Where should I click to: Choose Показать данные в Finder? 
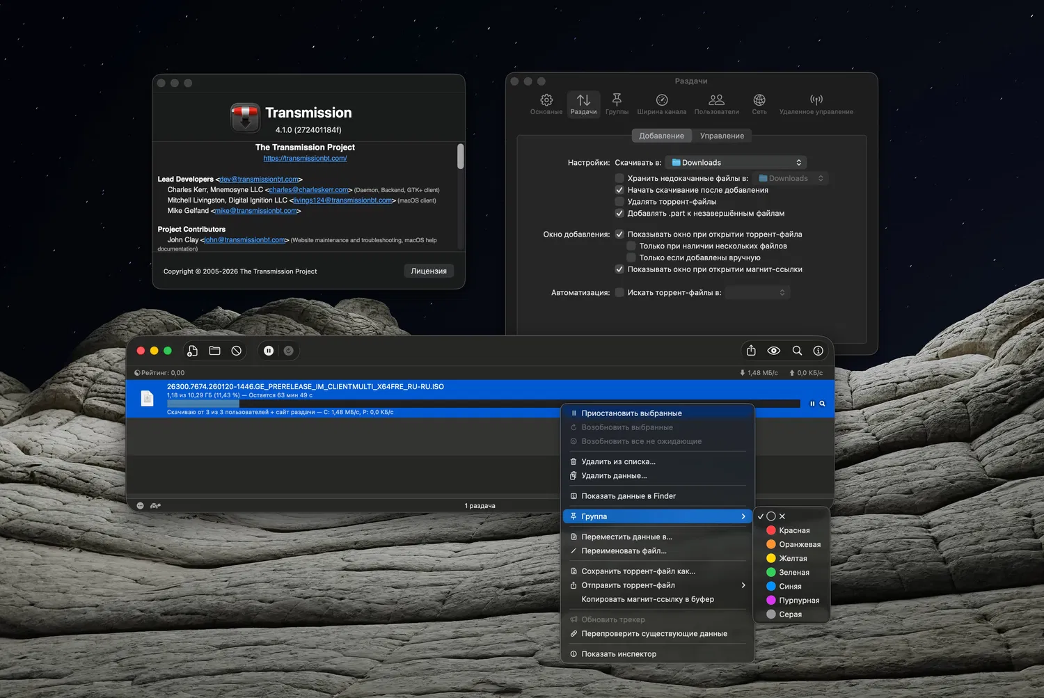tap(658, 496)
